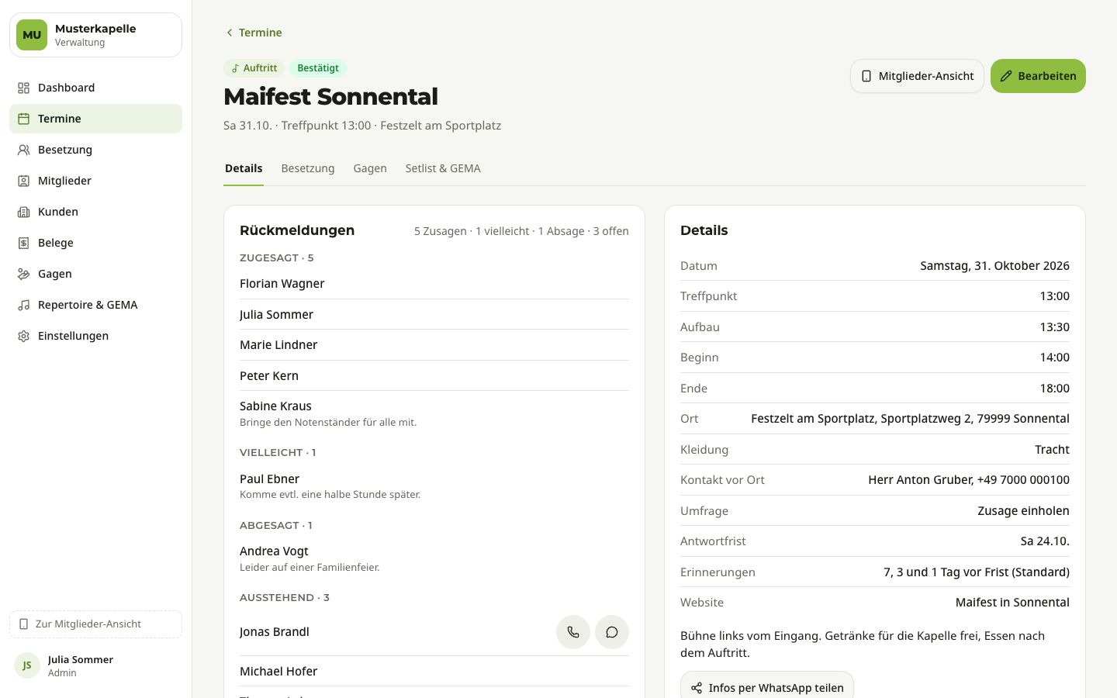Call Jonas Brandl via phone icon
1117x698 pixels.
tap(573, 632)
